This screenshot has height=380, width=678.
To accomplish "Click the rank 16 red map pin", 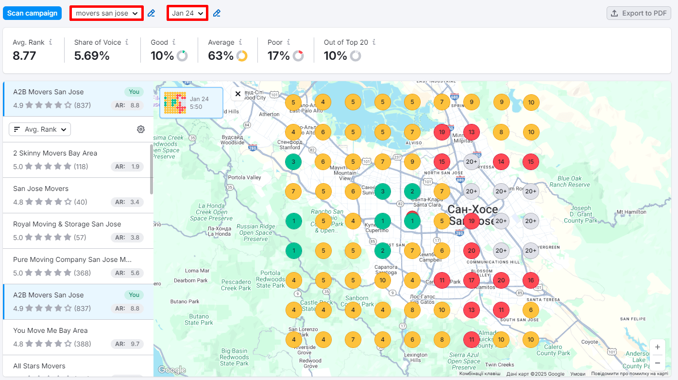I will click(531, 280).
